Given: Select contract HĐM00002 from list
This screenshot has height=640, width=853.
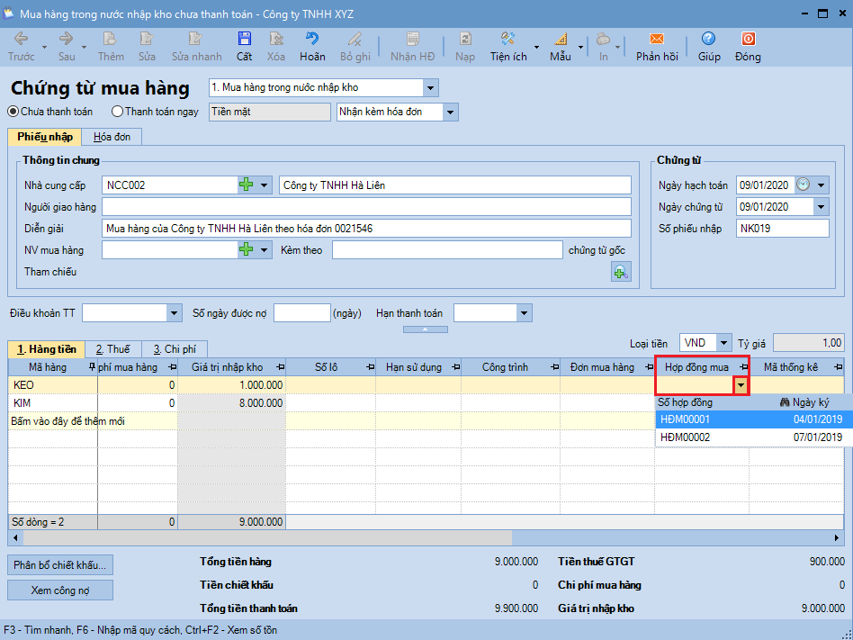Looking at the screenshot, I should click(x=685, y=437).
